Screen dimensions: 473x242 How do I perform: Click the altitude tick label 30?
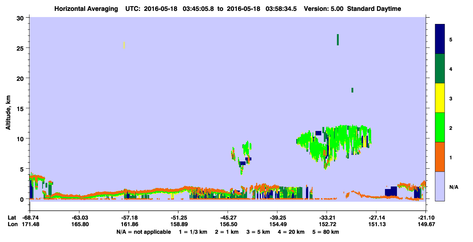pos(21,18)
